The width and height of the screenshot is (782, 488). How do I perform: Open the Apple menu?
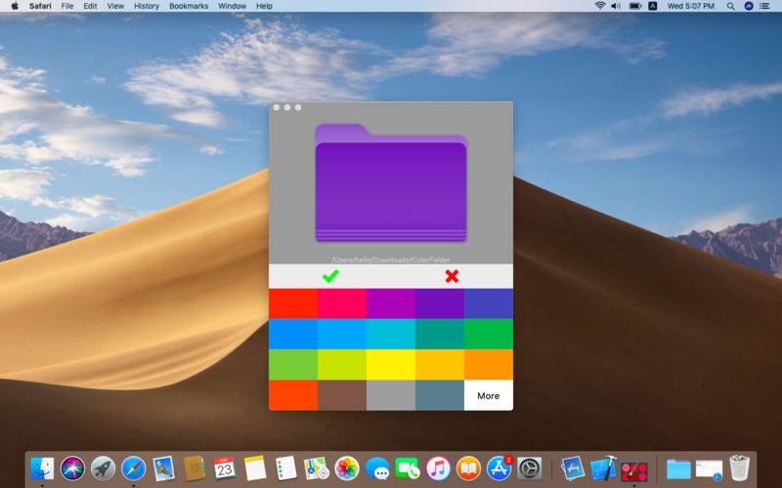click(x=14, y=6)
